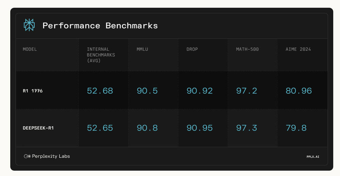Click the INTERNAL BENCHMARKS (AVG) header
This screenshot has width=340, height=176.
point(101,55)
